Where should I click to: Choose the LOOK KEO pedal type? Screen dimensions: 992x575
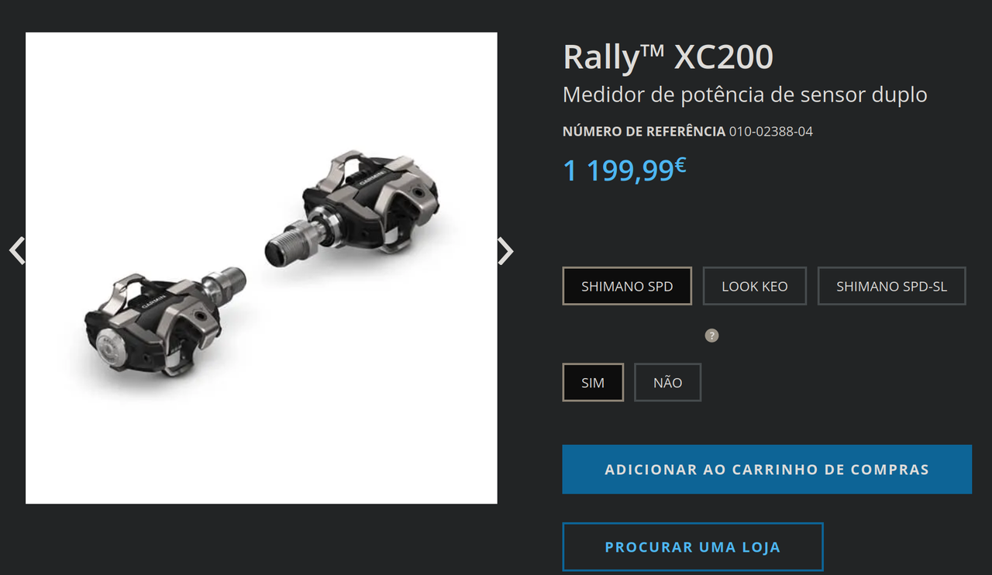click(x=755, y=286)
